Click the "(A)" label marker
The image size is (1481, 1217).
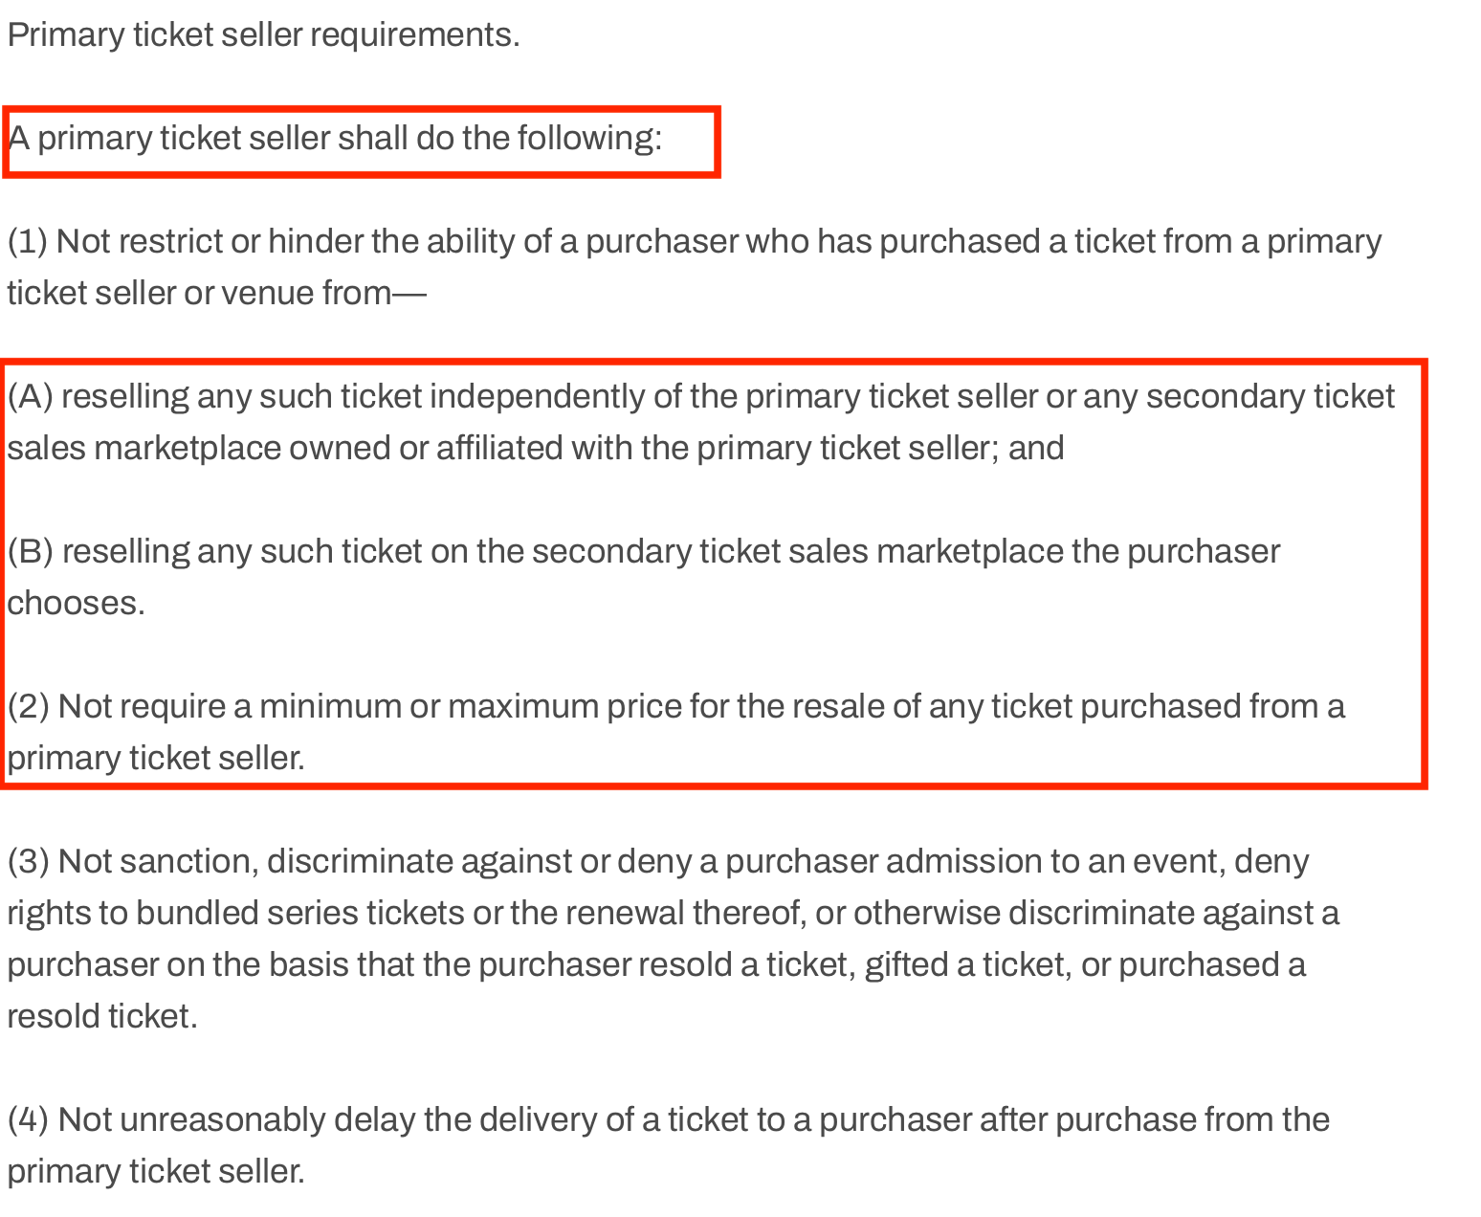pos(30,396)
